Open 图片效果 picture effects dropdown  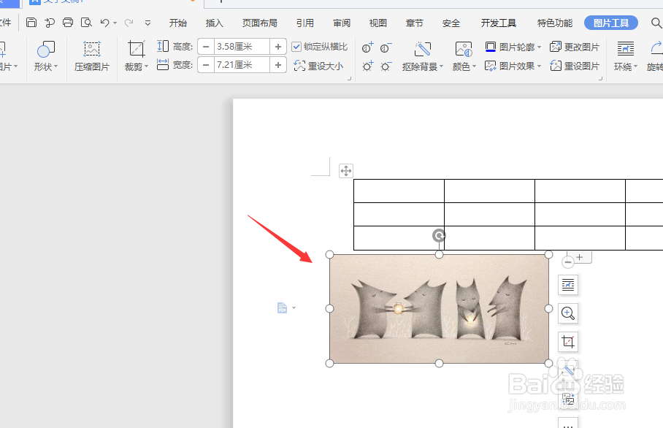click(x=513, y=66)
